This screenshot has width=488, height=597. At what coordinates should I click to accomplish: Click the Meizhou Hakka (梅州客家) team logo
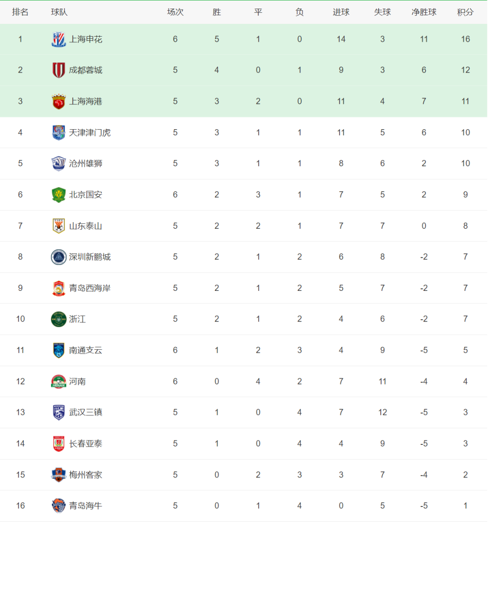click(x=58, y=475)
